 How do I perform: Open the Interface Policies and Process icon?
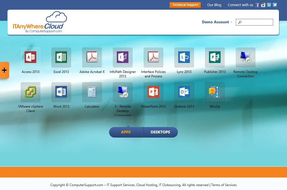(153, 57)
